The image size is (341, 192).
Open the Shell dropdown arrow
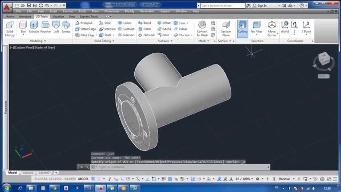113,35
